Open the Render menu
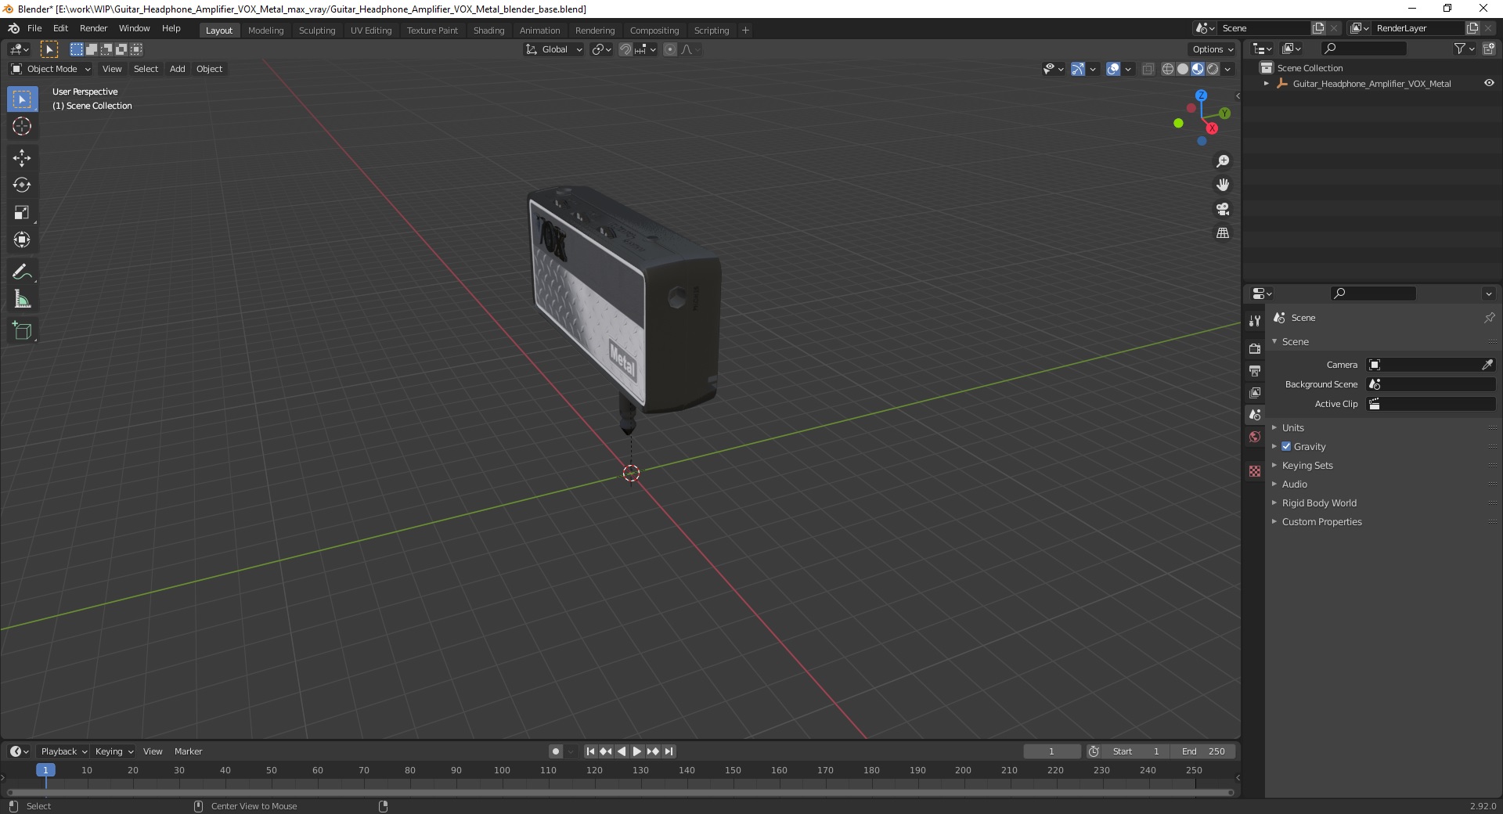Viewport: 1503px width, 814px height. point(93,28)
